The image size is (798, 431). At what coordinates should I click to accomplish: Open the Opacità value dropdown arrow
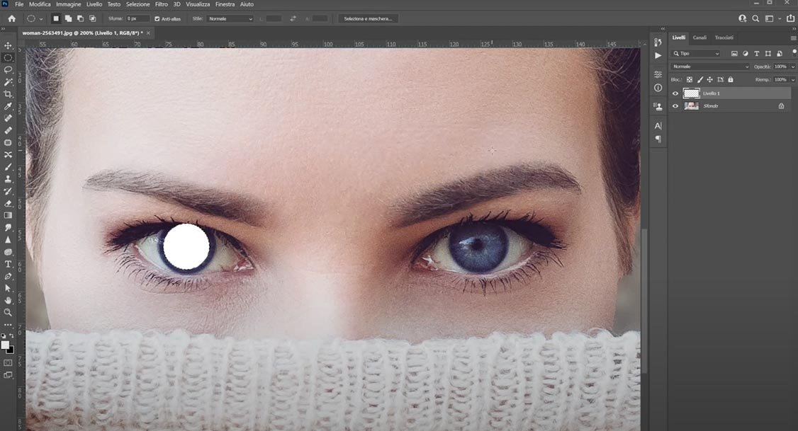(793, 67)
